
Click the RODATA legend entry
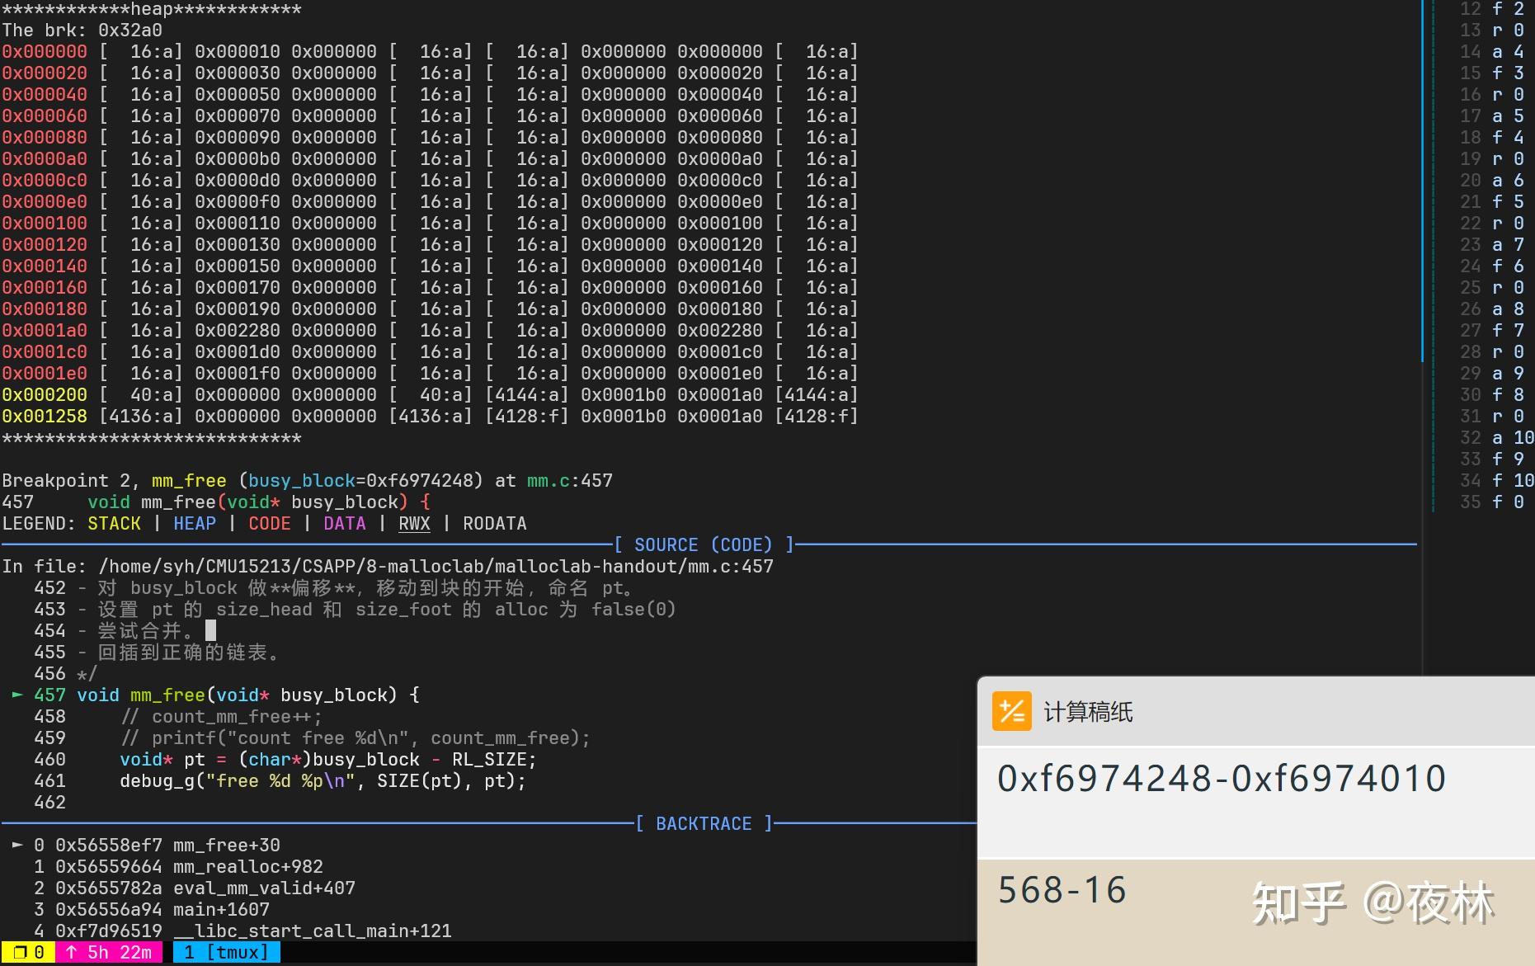495,523
